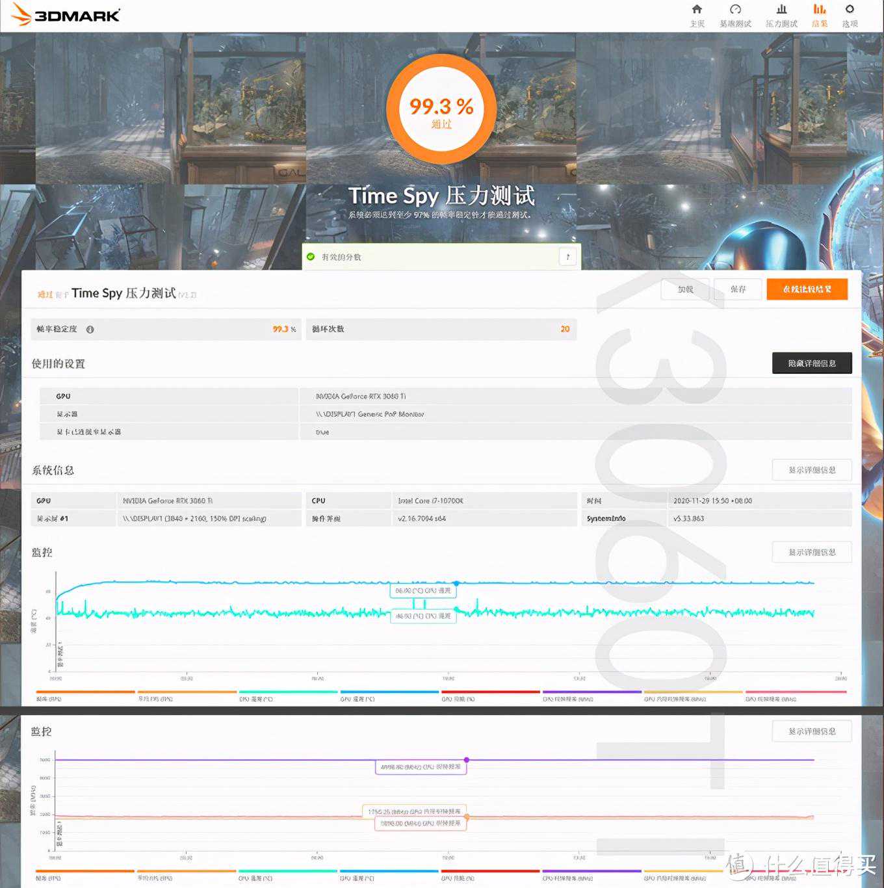The height and width of the screenshot is (888, 884).
Task: Click the 保存 (Save) button
Action: [x=738, y=289]
